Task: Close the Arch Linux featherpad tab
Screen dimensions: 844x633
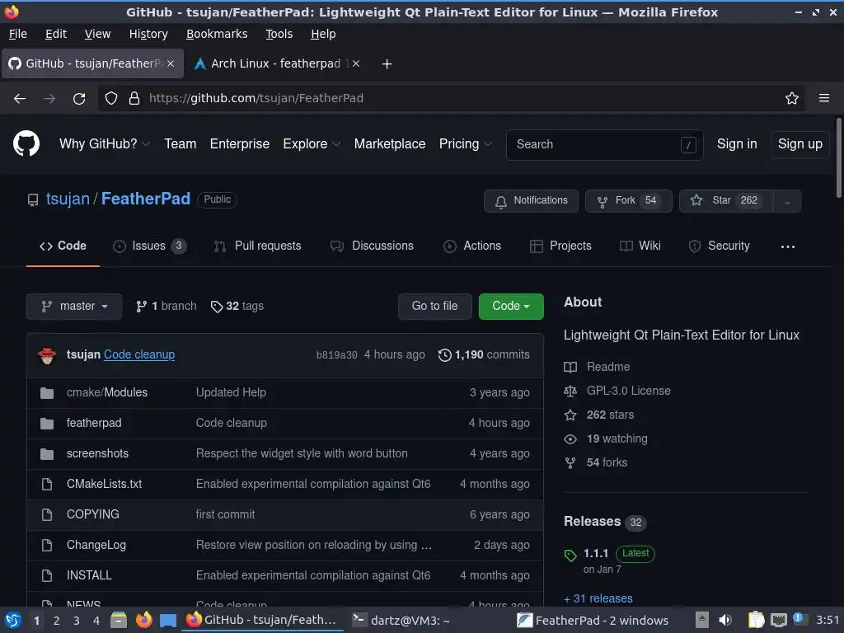Action: click(x=356, y=63)
